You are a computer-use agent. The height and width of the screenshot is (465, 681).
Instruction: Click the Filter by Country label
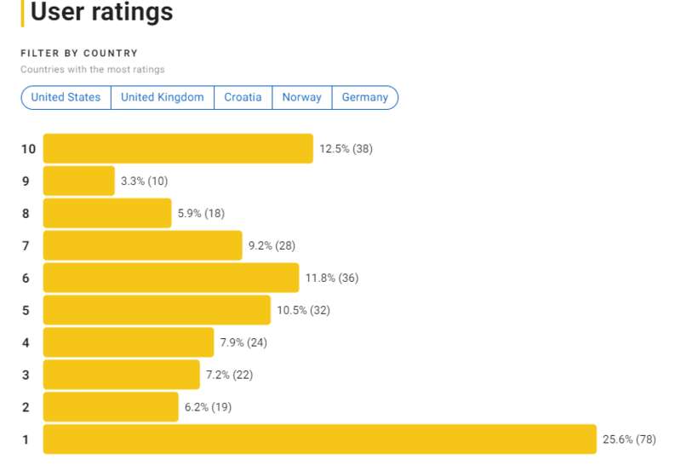(x=79, y=53)
